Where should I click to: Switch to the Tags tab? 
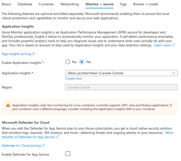(x=123, y=4)
